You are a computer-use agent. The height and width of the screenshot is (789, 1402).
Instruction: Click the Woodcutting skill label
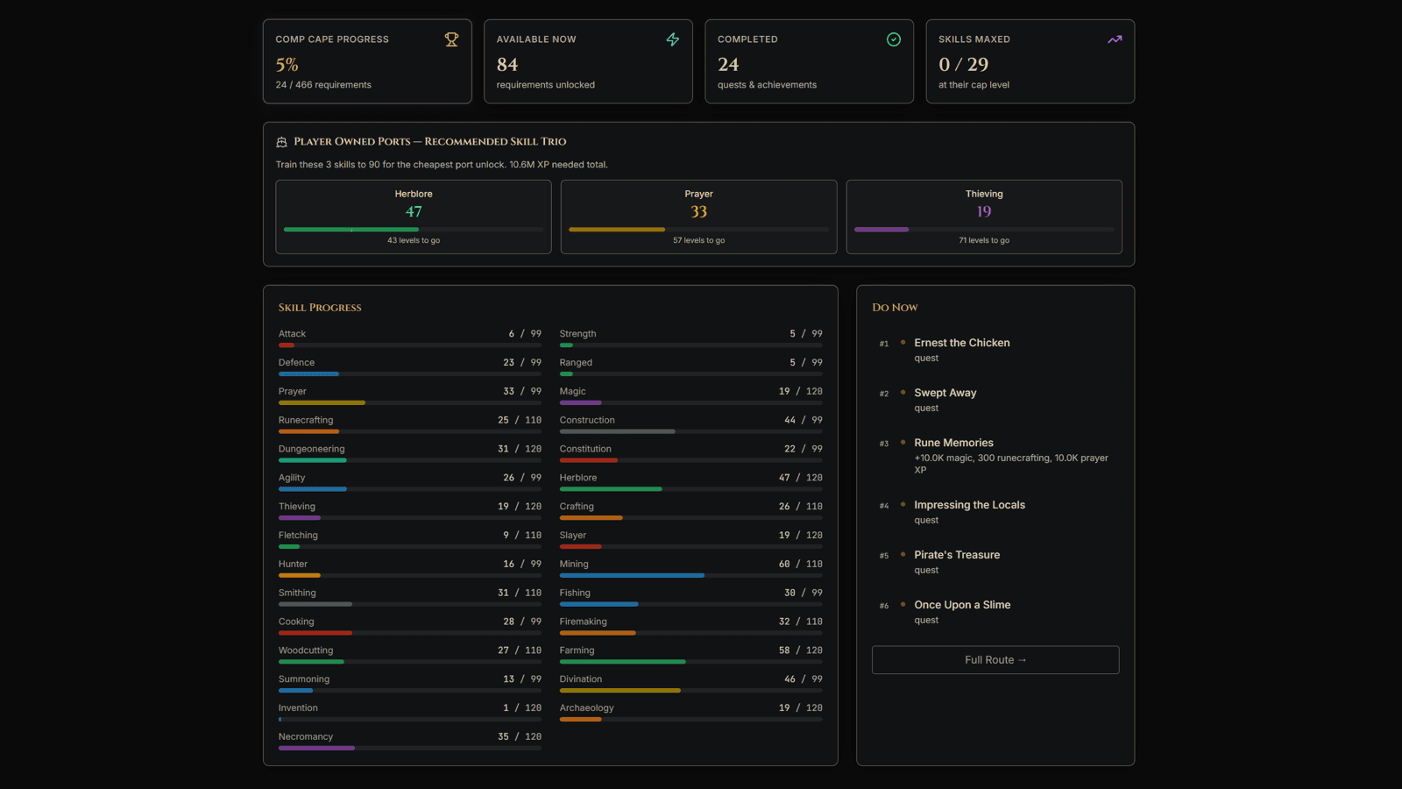point(306,650)
